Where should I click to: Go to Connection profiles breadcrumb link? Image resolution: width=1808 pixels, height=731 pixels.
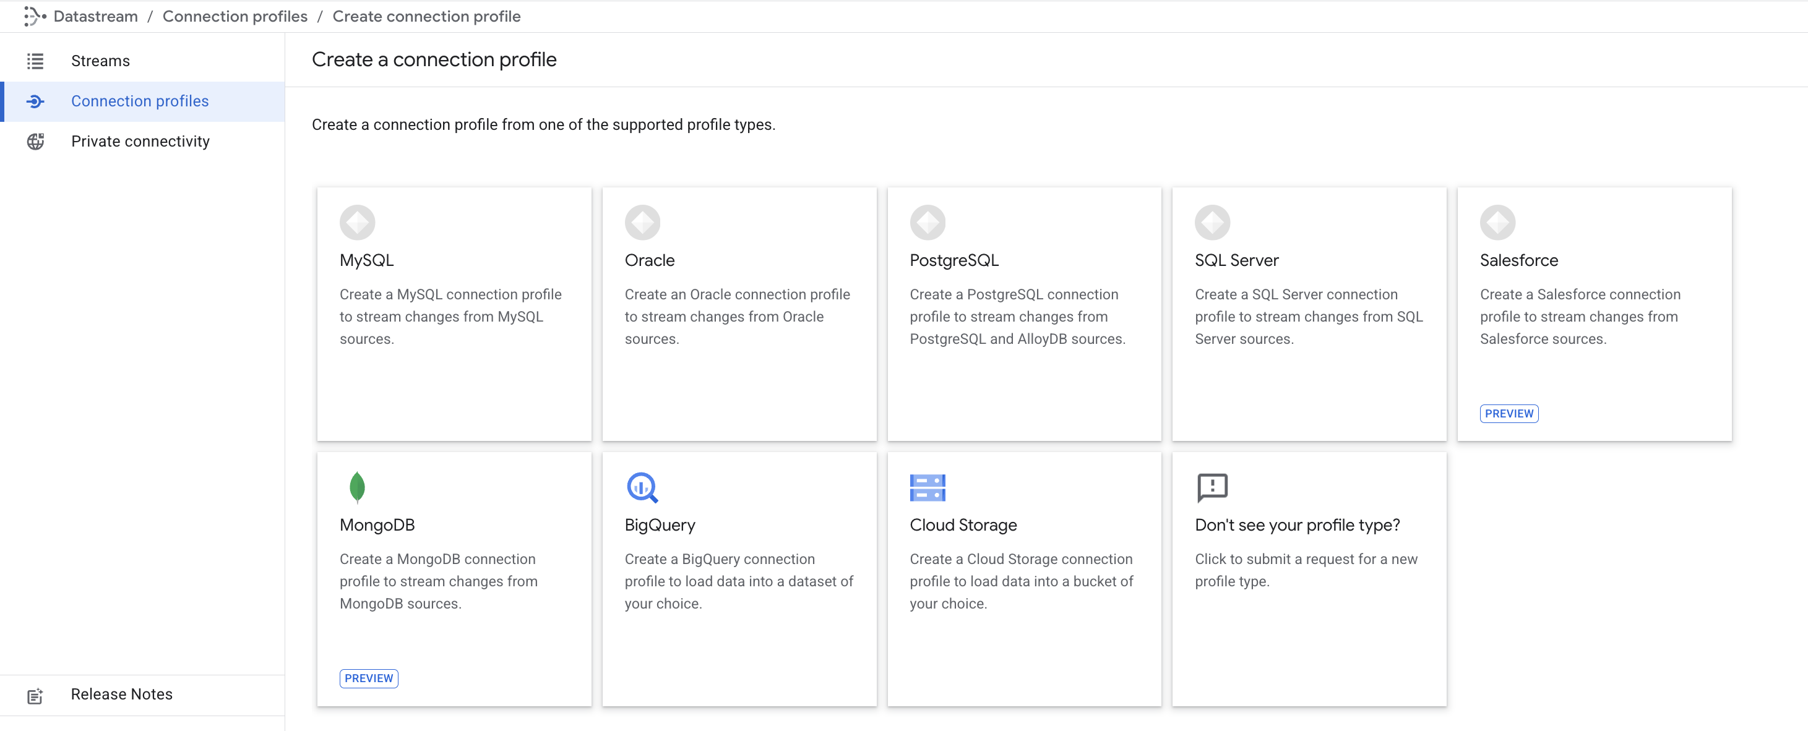(x=235, y=16)
